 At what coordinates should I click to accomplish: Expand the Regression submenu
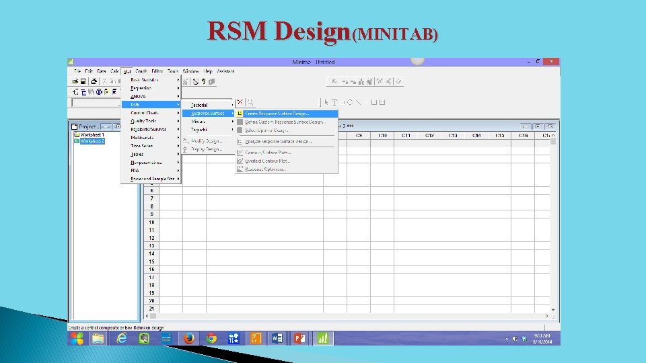(151, 88)
